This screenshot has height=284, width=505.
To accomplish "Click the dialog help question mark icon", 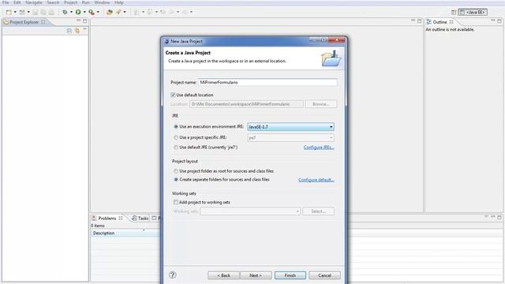I will (173, 275).
